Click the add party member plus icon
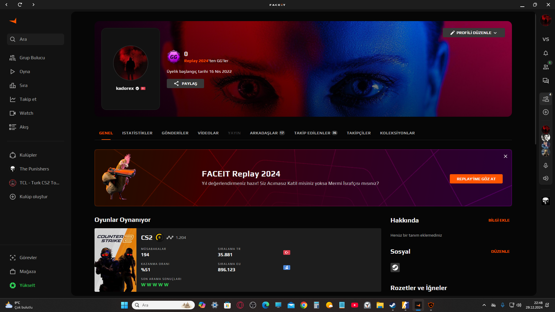Viewport: 555px width, 312px height. pos(545,112)
